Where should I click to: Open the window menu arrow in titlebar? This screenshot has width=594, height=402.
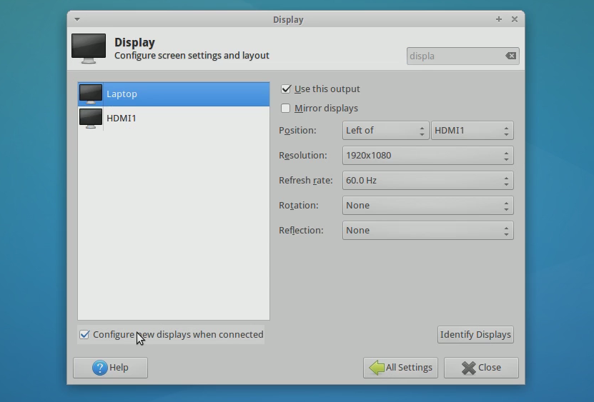(77, 19)
